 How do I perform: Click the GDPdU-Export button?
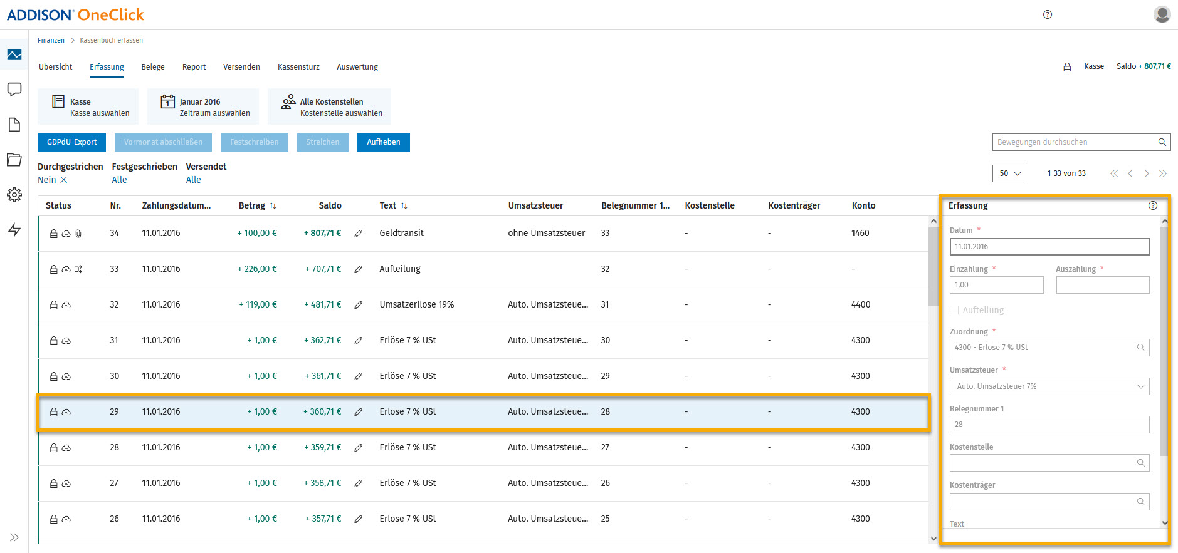(72, 142)
